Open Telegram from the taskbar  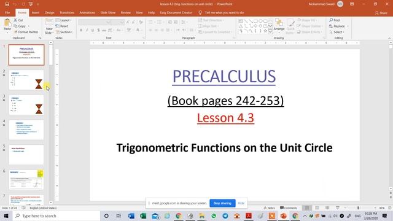pos(225,215)
